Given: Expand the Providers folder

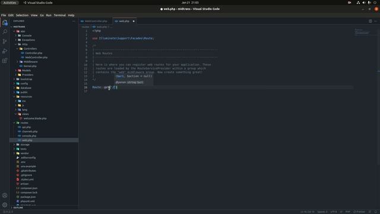Looking at the screenshot, I should point(28,75).
